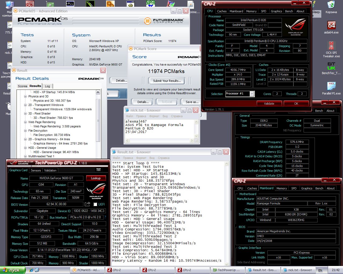Viewport: 343px width, 274px height.
Task: Open Формат menu in Result.txt Notepad
Action: (141, 158)
